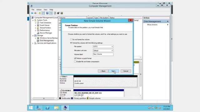Expand the Task Scheduler node arrow

pyautogui.click(x=35, y=23)
